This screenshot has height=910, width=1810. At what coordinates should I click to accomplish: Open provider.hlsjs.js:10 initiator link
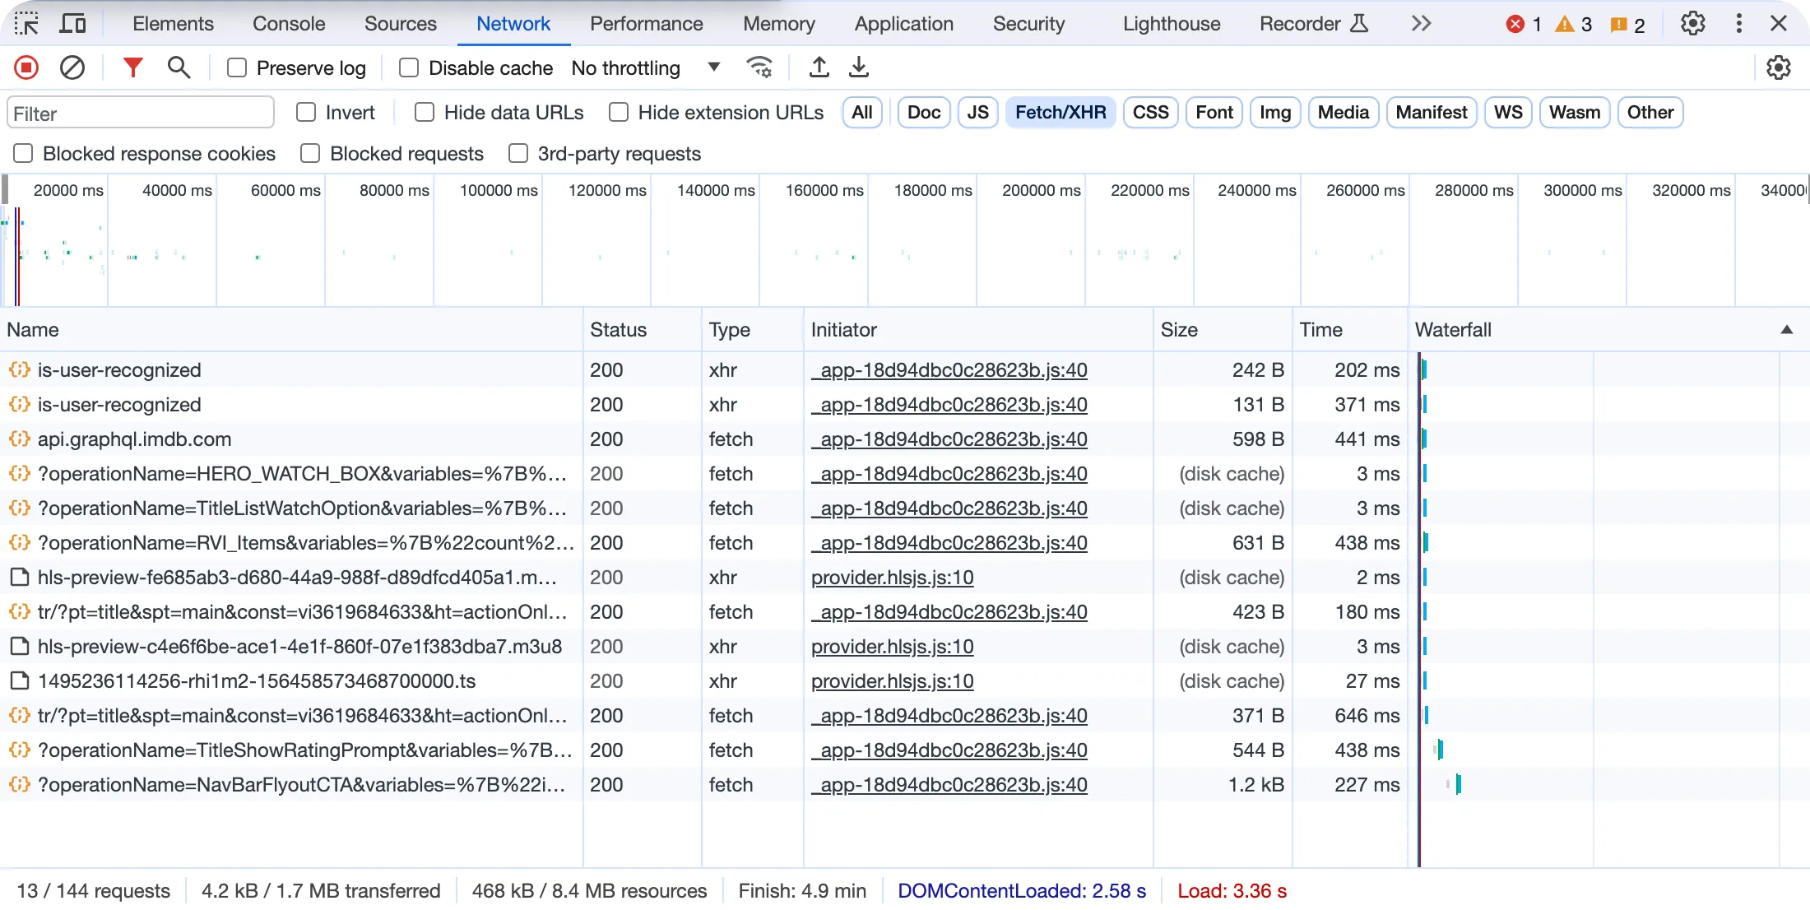pos(892,578)
